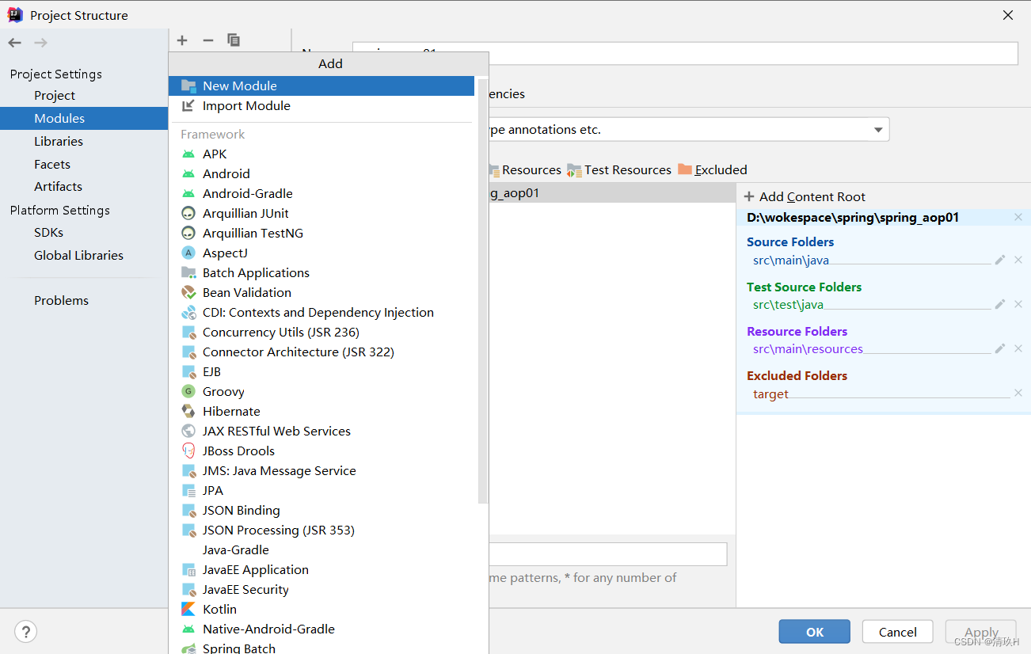Click the Add popup scrollbar
The height and width of the screenshot is (654, 1031).
pyautogui.click(x=483, y=290)
